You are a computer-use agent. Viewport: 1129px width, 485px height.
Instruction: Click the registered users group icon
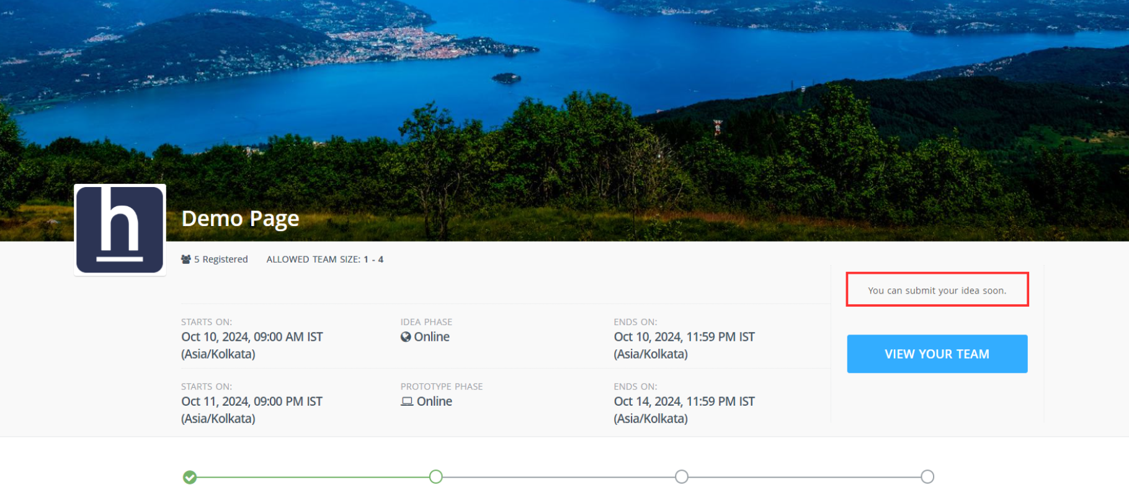click(x=185, y=260)
